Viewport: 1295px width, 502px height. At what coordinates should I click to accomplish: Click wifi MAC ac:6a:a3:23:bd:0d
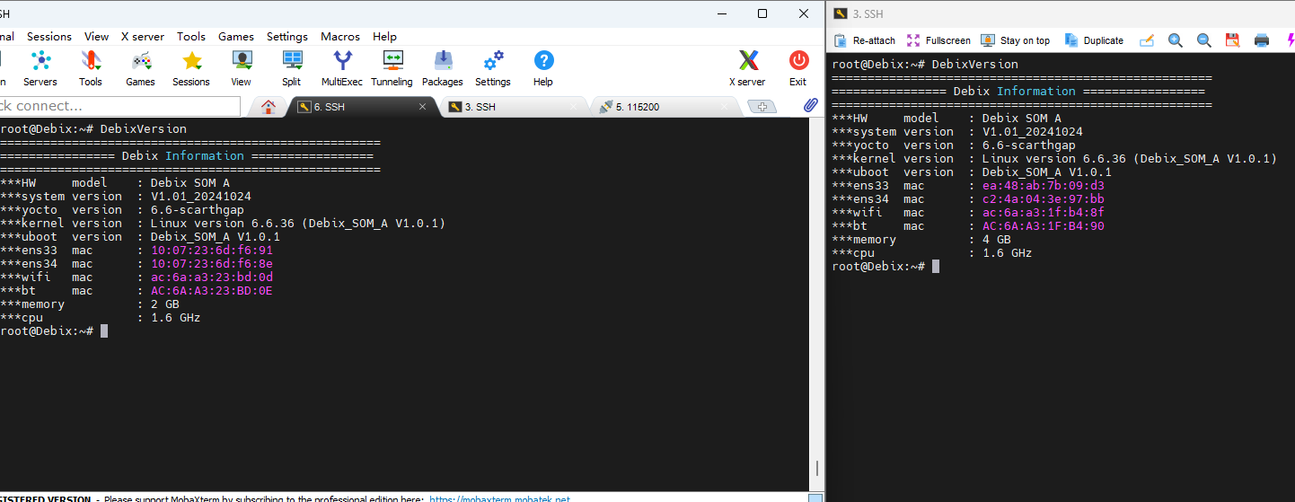coord(211,277)
